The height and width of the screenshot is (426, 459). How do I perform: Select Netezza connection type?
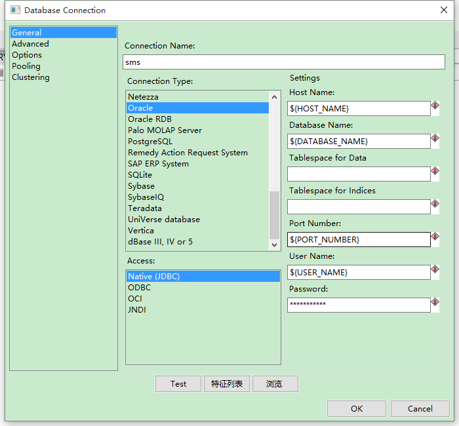click(x=197, y=97)
